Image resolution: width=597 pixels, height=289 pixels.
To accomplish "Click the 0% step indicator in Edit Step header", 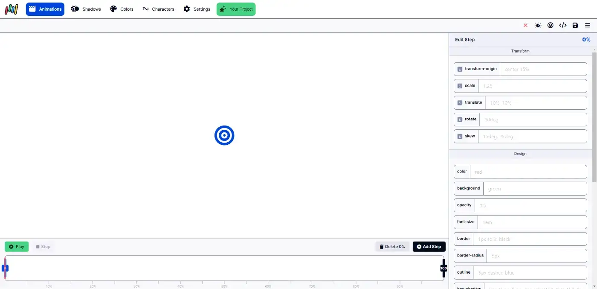I will pyautogui.click(x=586, y=40).
